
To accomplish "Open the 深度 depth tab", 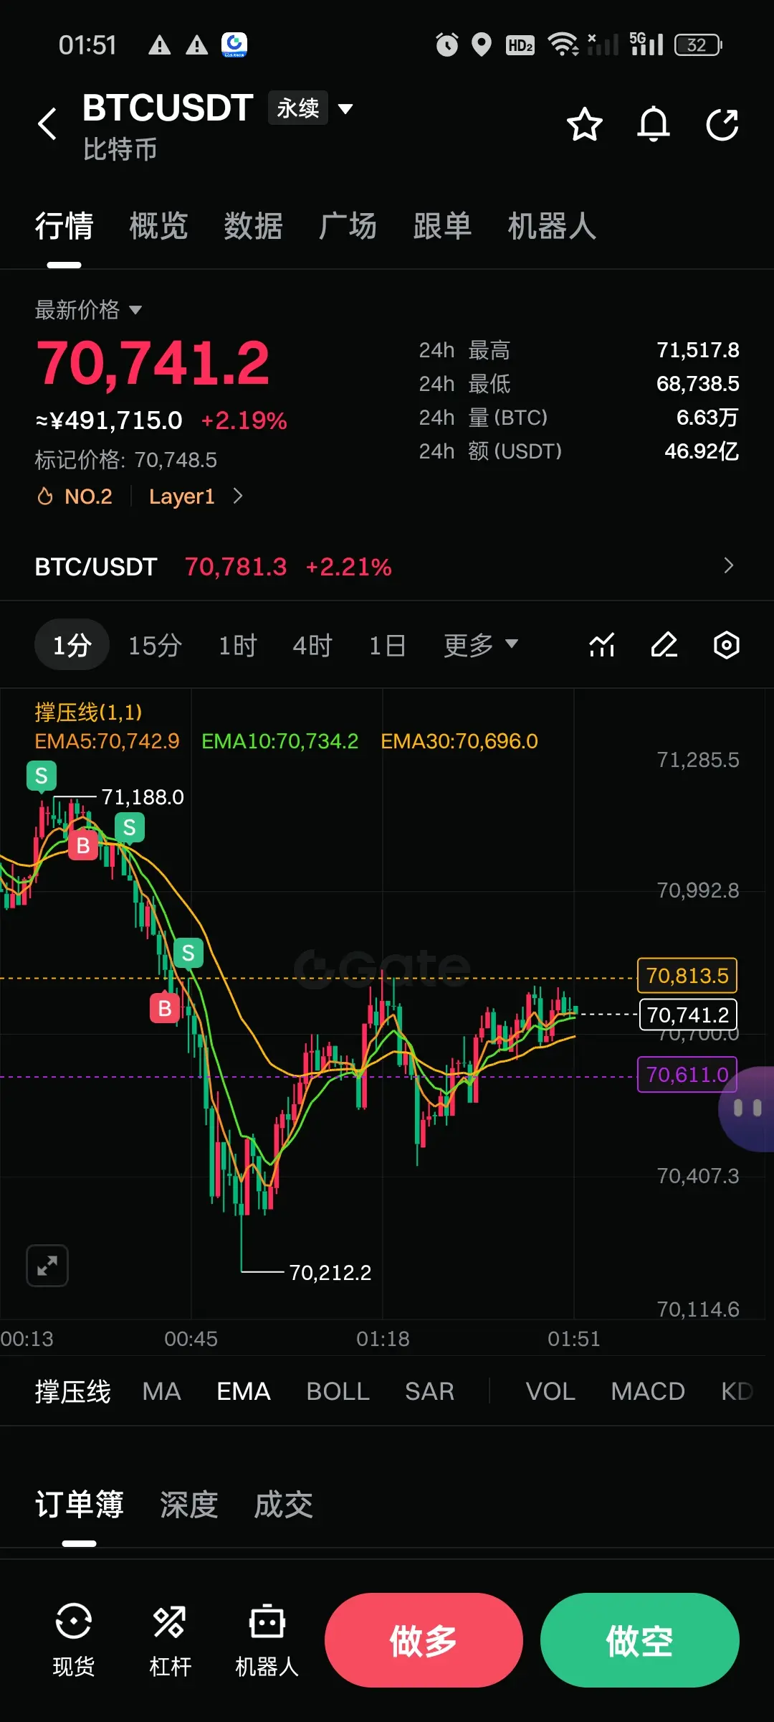I will (x=188, y=1505).
